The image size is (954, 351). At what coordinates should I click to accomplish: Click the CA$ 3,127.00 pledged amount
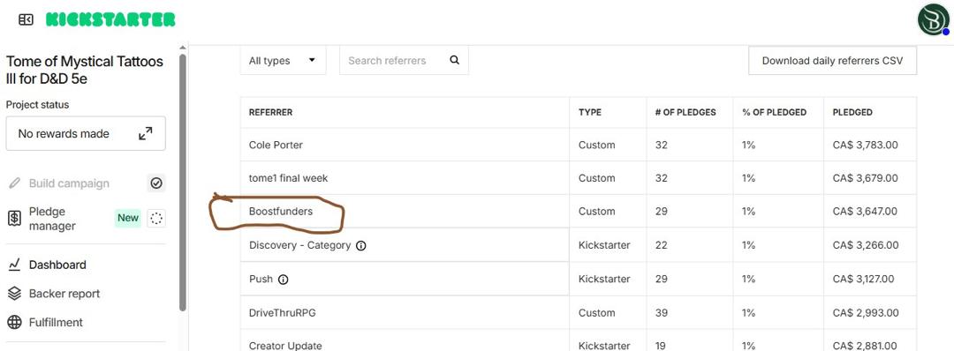click(863, 279)
